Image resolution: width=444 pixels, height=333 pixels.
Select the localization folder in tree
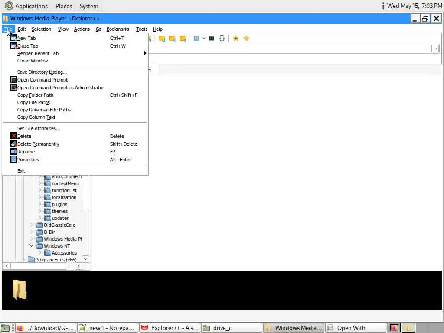point(64,197)
